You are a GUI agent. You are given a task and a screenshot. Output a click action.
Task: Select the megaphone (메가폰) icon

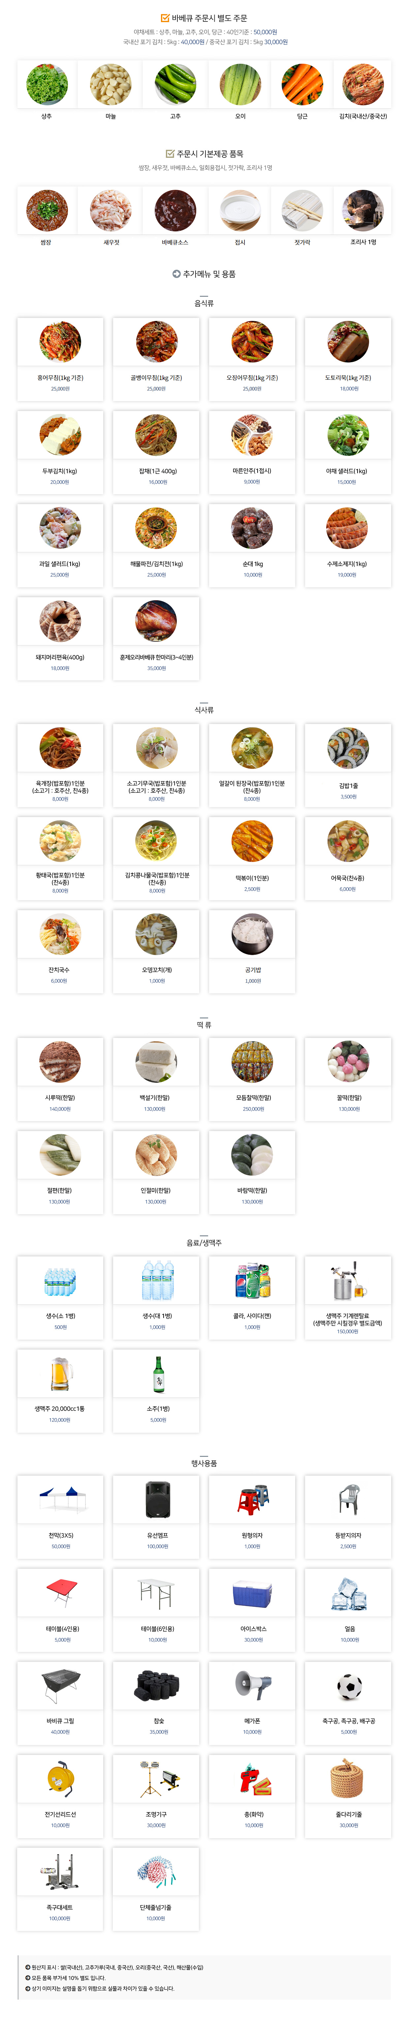click(x=253, y=1685)
